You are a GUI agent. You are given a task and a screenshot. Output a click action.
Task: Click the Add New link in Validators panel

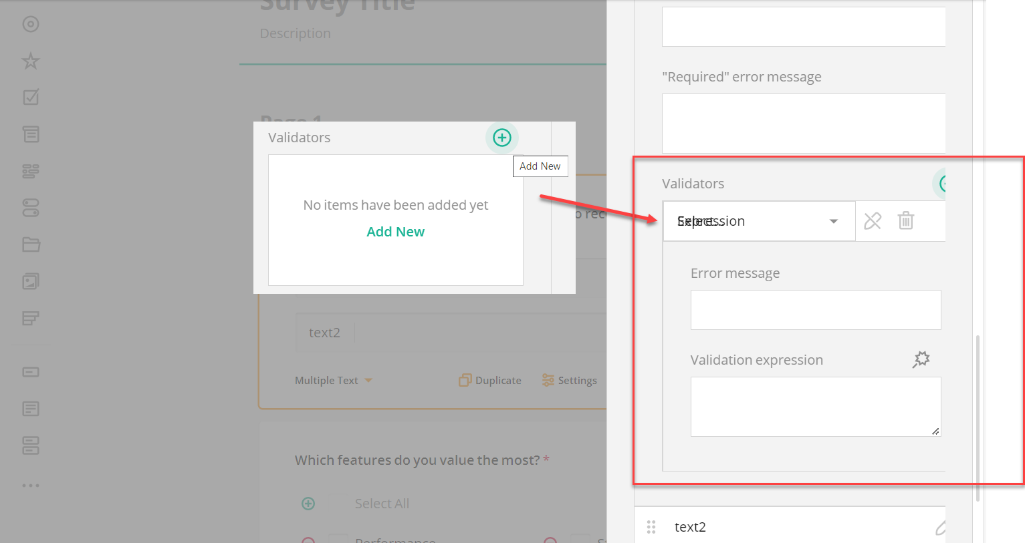pos(395,230)
